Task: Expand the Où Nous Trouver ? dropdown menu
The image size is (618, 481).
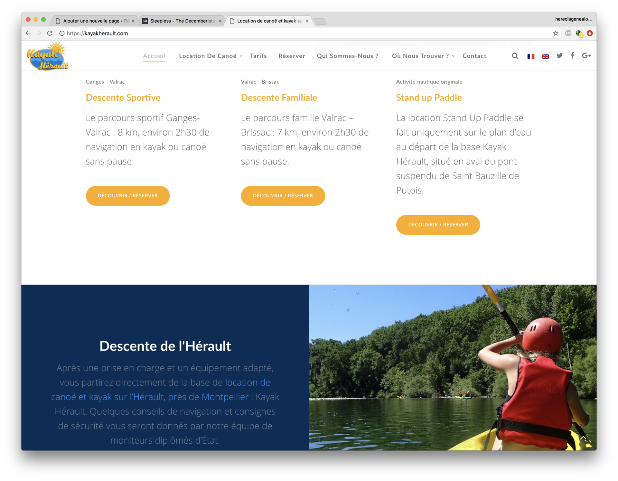Action: pos(423,56)
